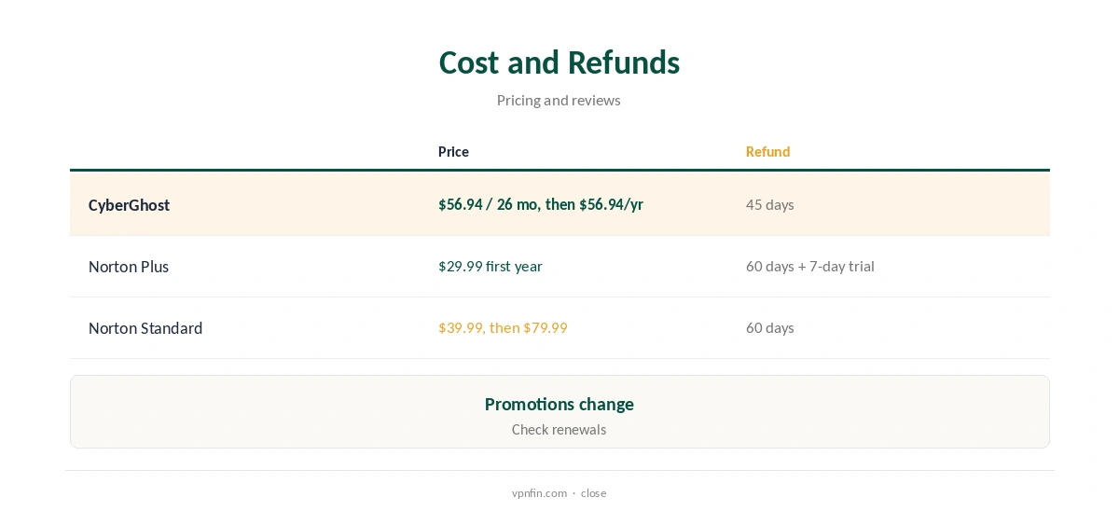1119x511 pixels.
Task: Click the '$39.99, then $79.99' price
Action: click(x=503, y=327)
